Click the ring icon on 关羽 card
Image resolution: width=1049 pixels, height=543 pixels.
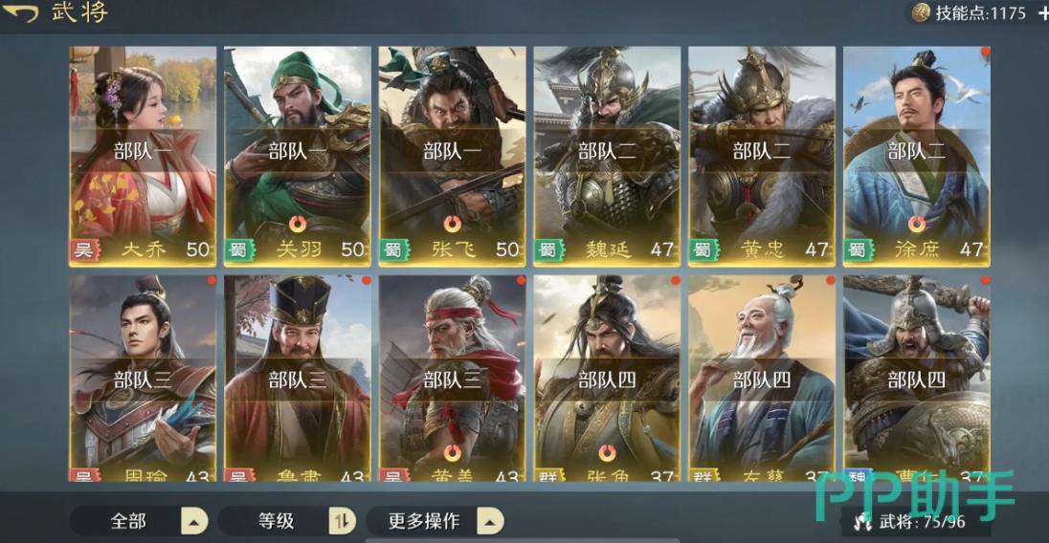pyautogui.click(x=298, y=224)
